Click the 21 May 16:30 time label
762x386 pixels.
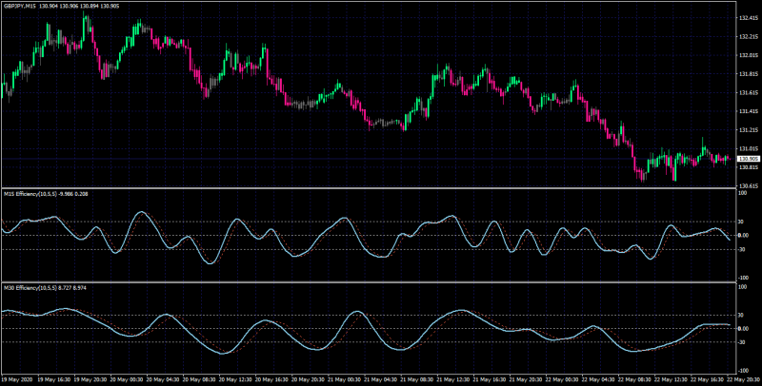coord(489,379)
